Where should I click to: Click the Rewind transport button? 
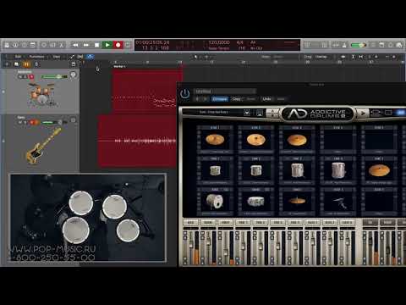[75, 45]
